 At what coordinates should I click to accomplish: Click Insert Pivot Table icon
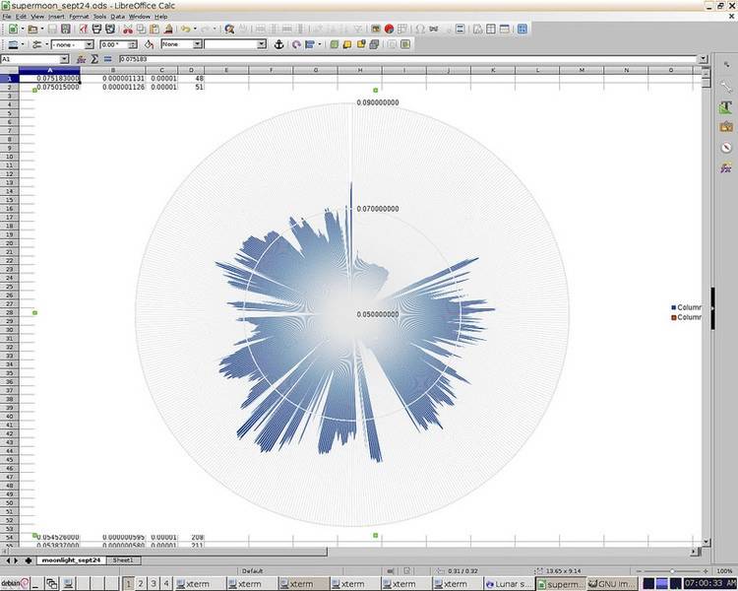pyautogui.click(x=402, y=30)
